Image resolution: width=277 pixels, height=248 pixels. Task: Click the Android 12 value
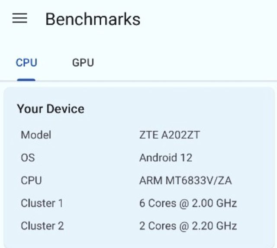165,158
